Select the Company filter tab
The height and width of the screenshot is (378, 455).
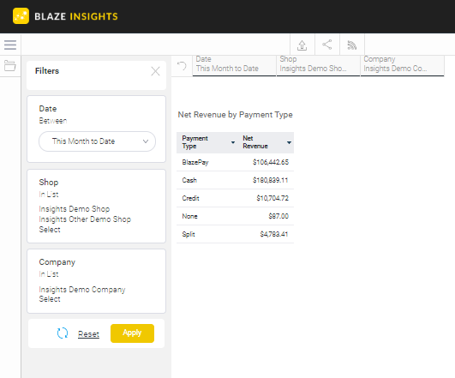click(402, 66)
